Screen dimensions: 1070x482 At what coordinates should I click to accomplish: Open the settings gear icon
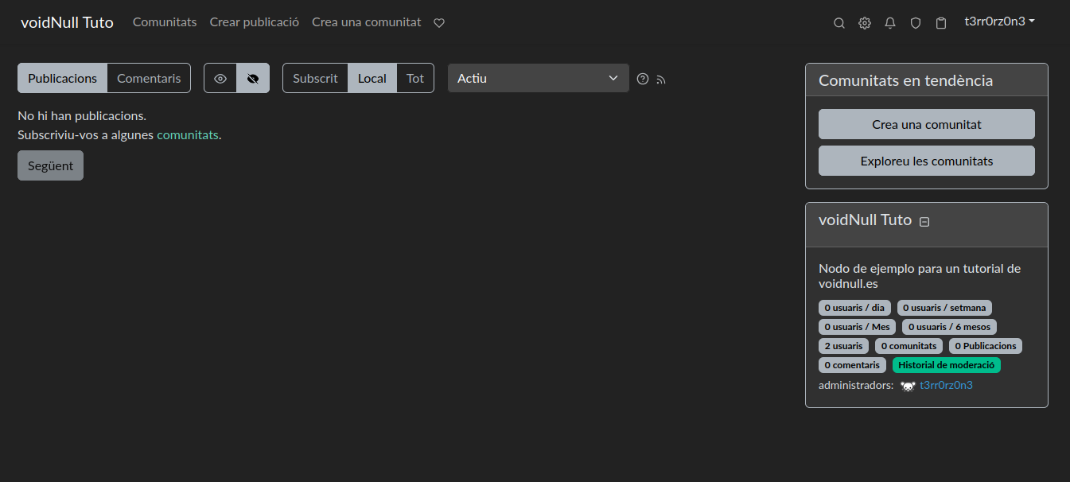pyautogui.click(x=865, y=23)
